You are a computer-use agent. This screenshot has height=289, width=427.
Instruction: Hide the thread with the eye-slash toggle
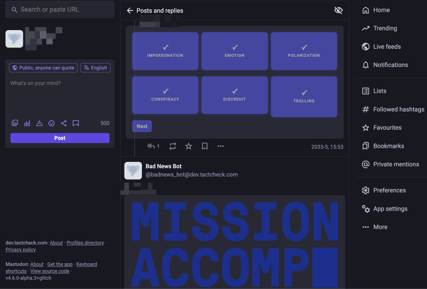click(x=338, y=10)
